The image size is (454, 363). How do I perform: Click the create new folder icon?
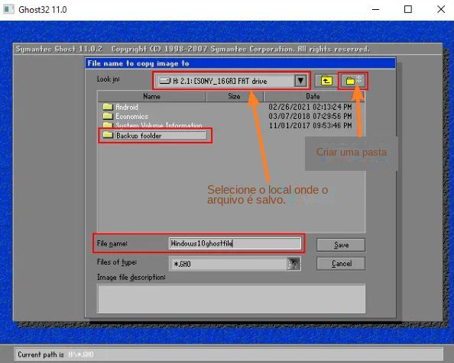pyautogui.click(x=353, y=81)
